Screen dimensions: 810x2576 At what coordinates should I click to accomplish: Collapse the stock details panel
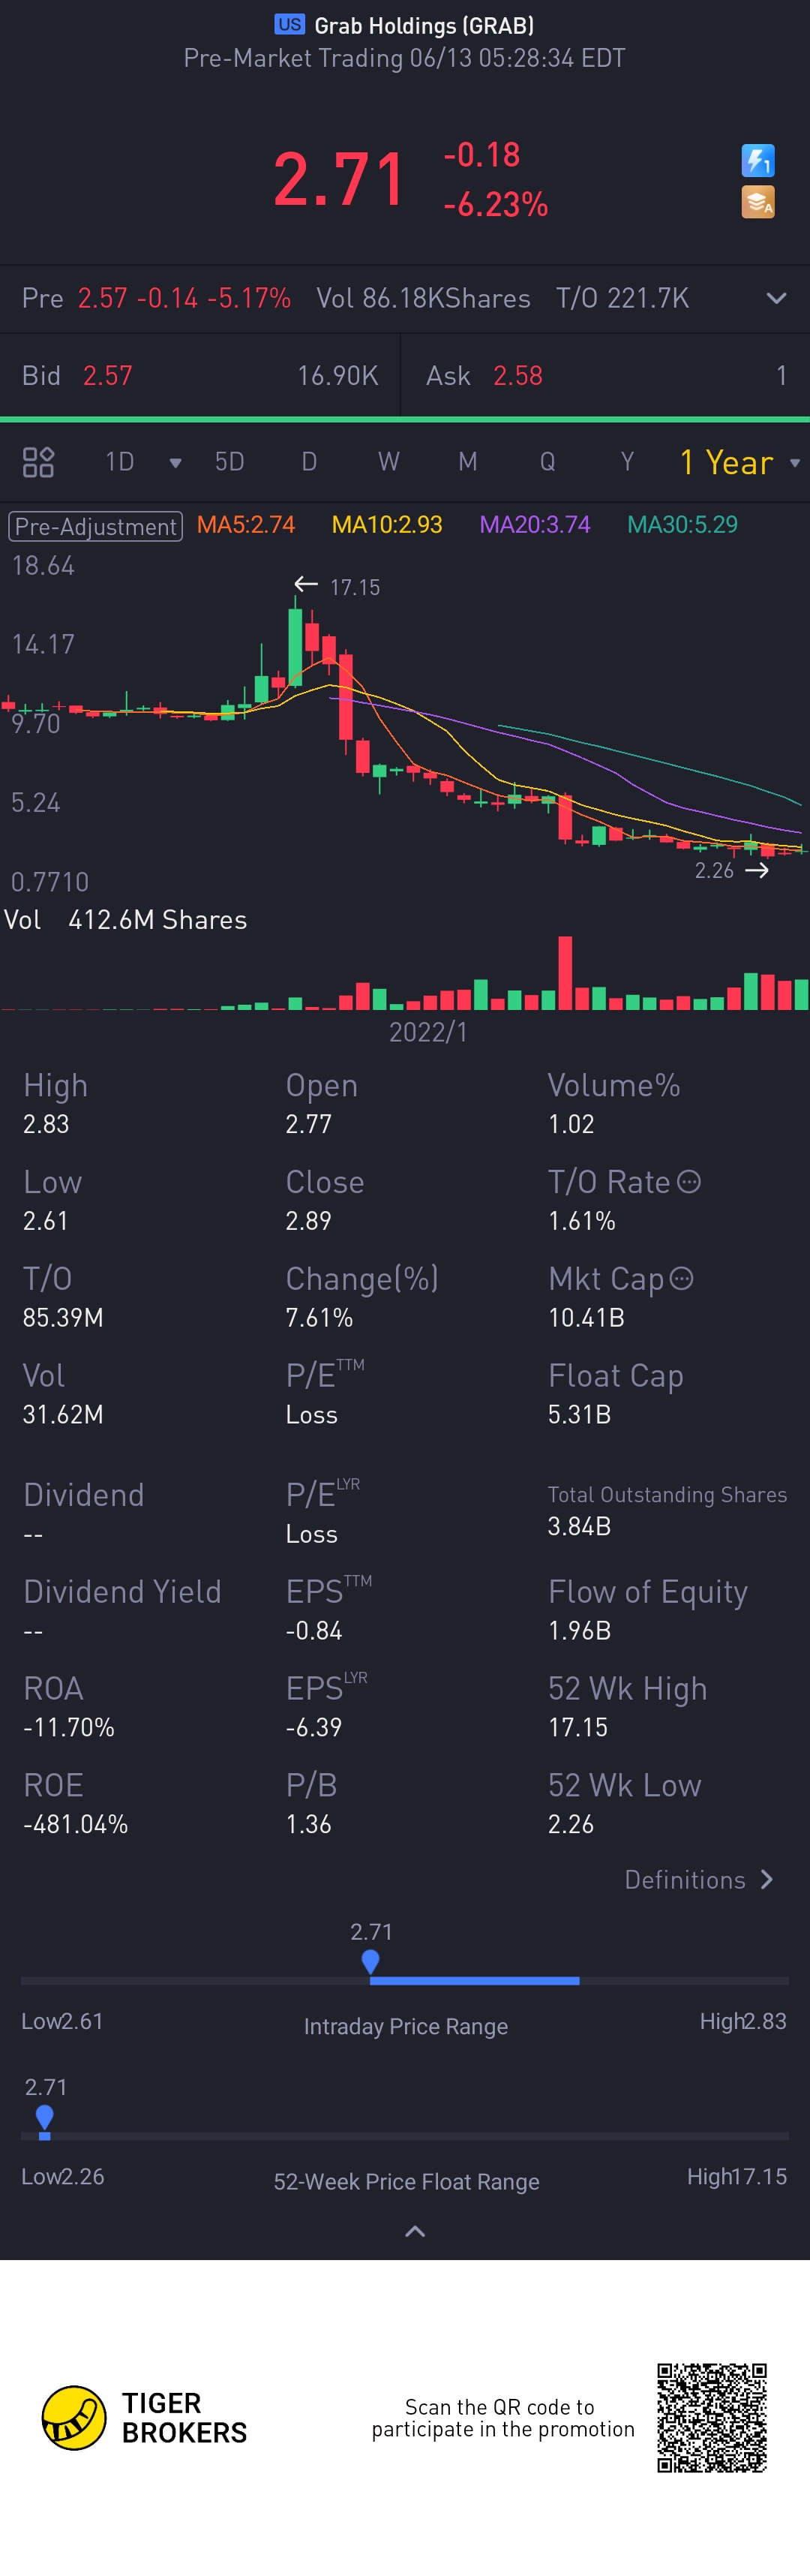[415, 2231]
